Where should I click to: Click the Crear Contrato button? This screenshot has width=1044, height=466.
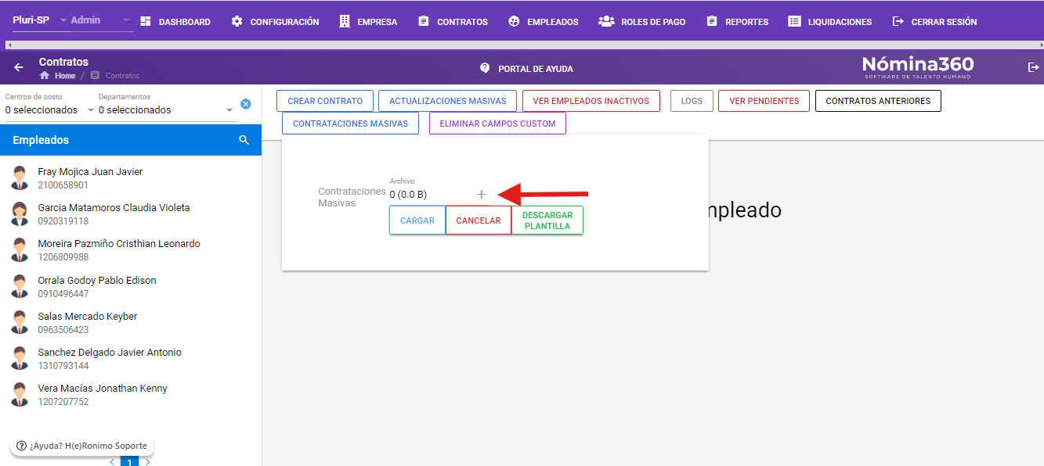(325, 101)
